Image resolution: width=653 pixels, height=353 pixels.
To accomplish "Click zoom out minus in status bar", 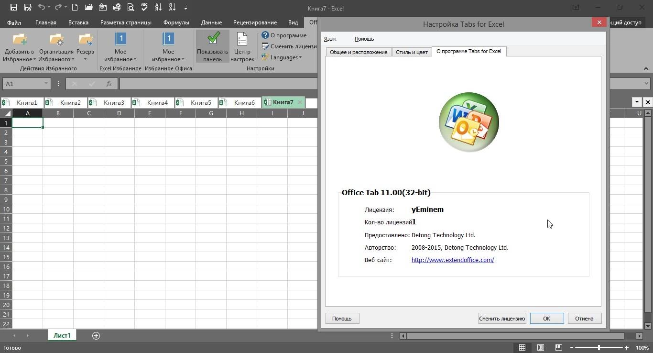I will click(x=571, y=348).
